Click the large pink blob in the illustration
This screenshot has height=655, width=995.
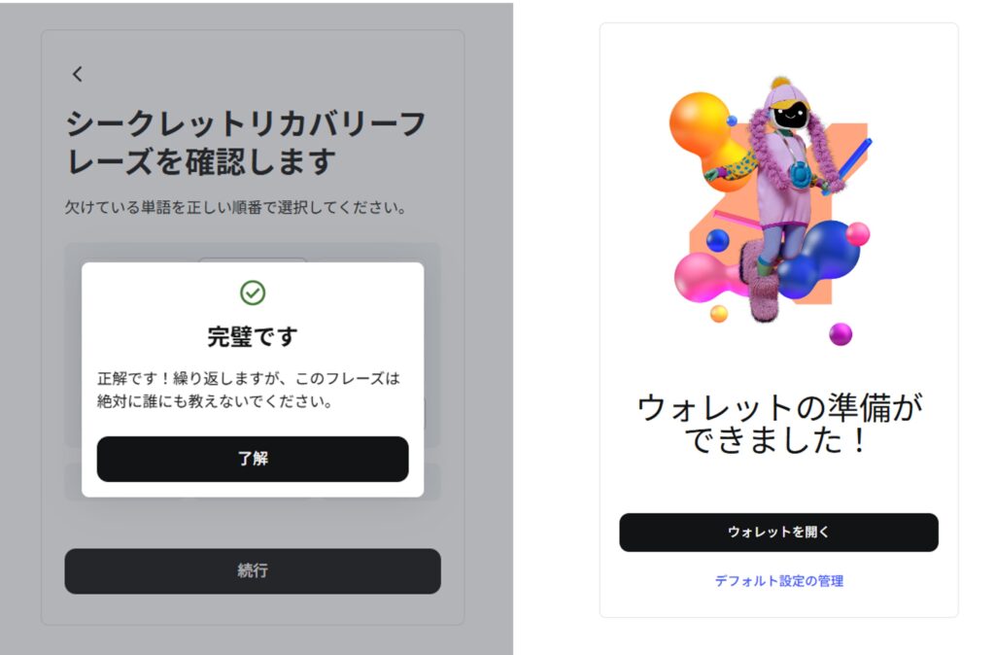(x=704, y=278)
